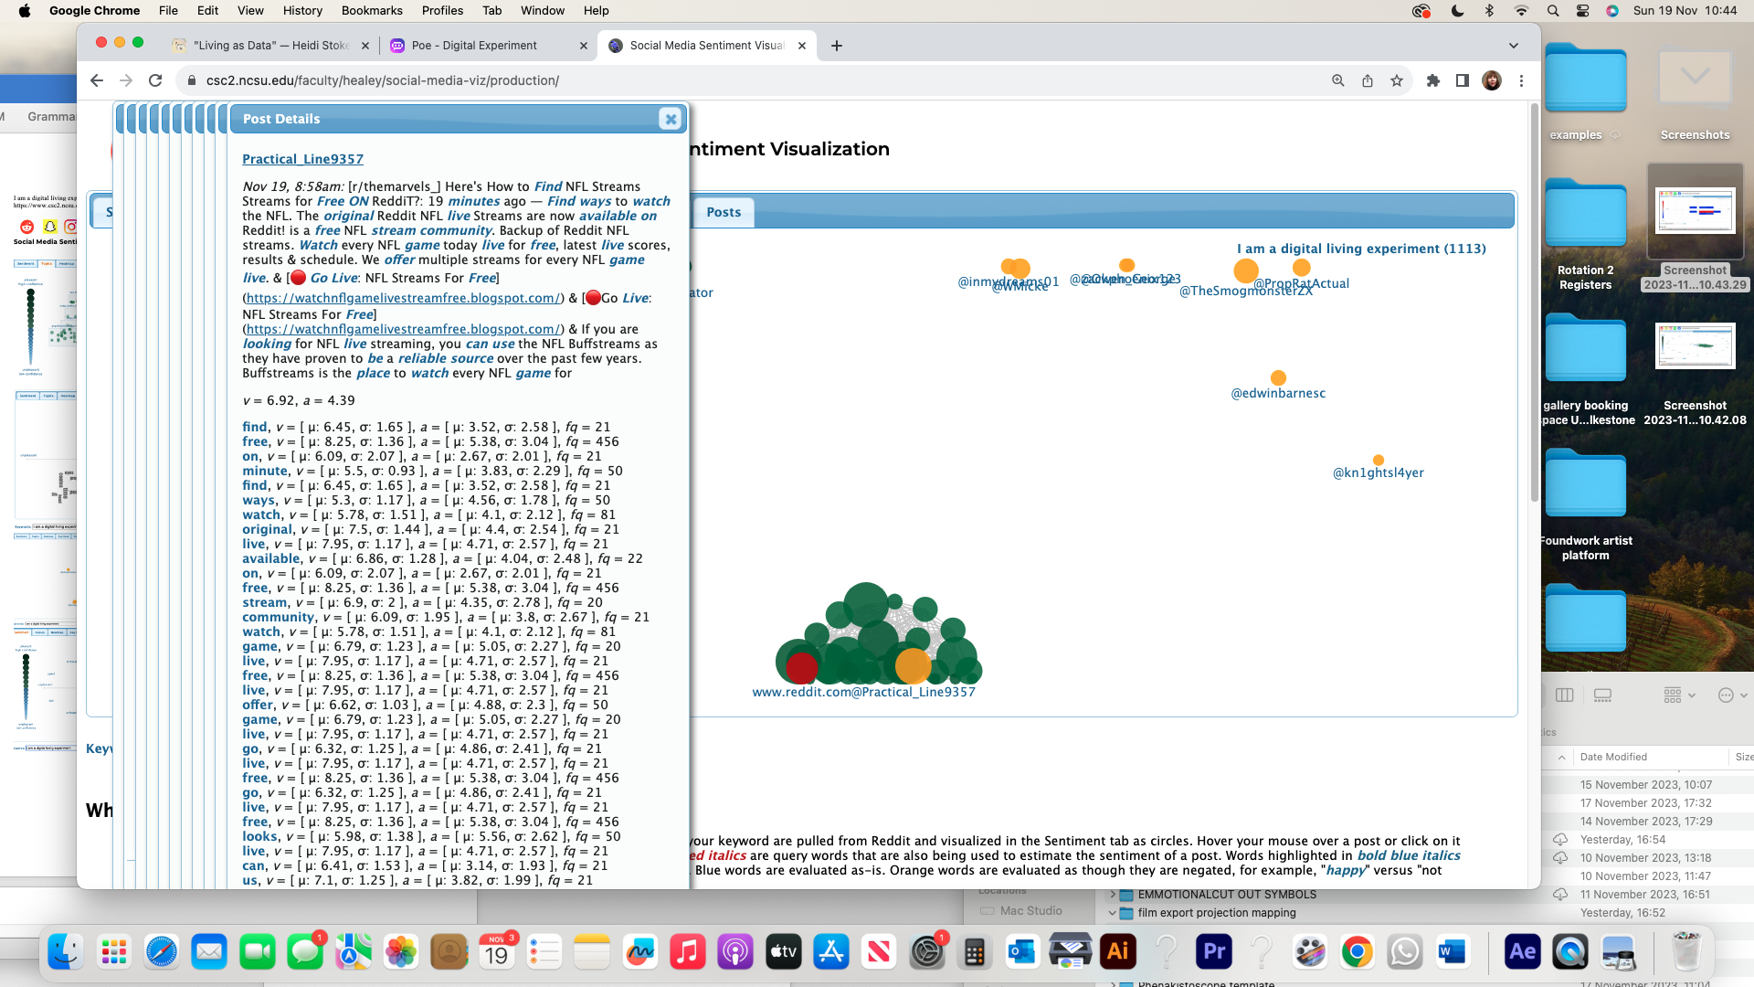Open Finder group-by dropdown
This screenshot has height=987, width=1754.
pos(1679,695)
